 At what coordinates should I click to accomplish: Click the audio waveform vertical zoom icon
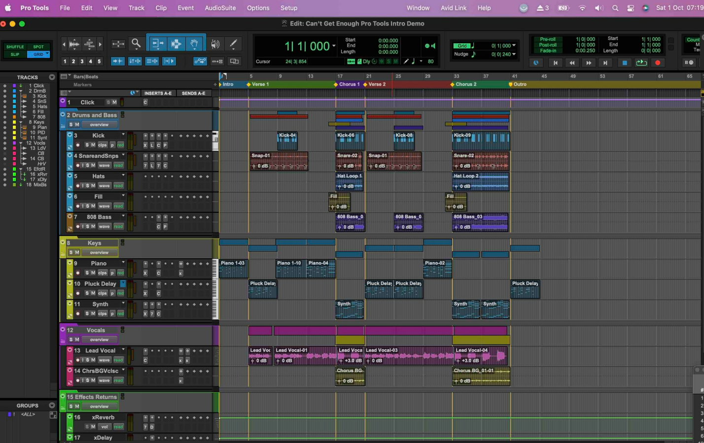[x=74, y=44]
